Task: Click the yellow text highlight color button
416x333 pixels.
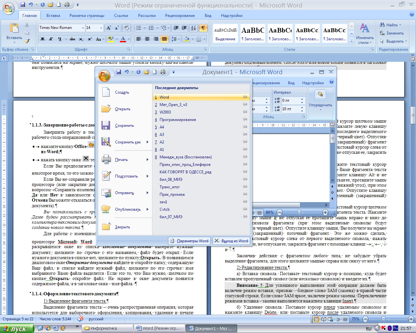Action: (x=110, y=39)
